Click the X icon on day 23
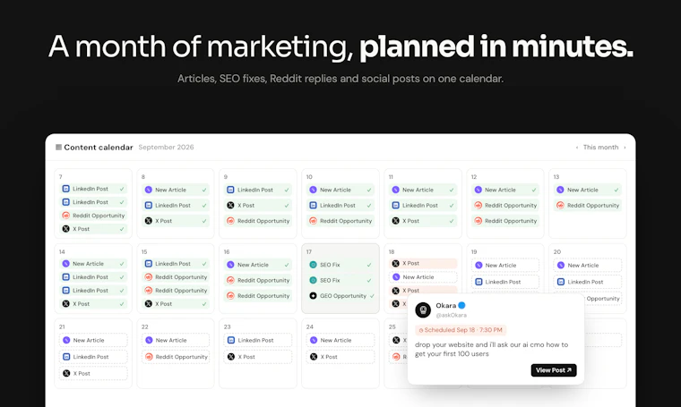 [x=231, y=357]
